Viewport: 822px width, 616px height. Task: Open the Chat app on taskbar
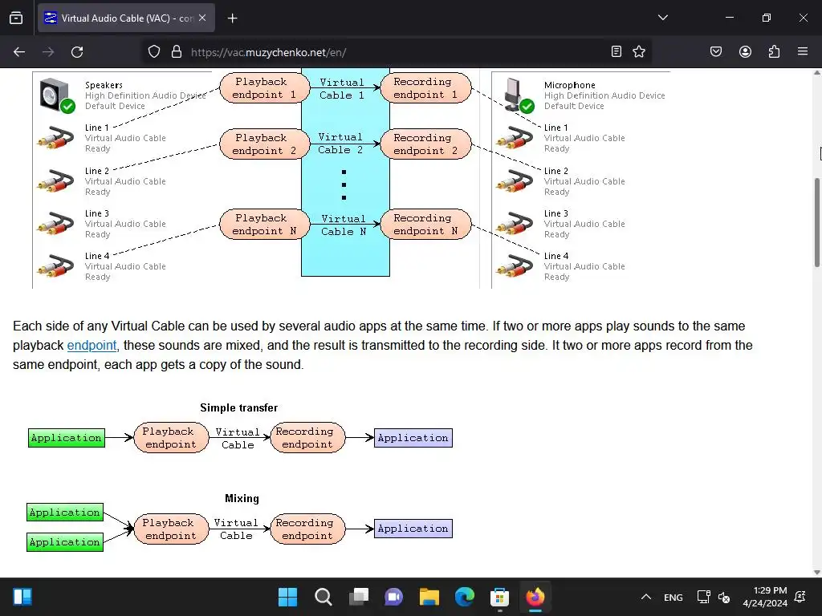(393, 597)
